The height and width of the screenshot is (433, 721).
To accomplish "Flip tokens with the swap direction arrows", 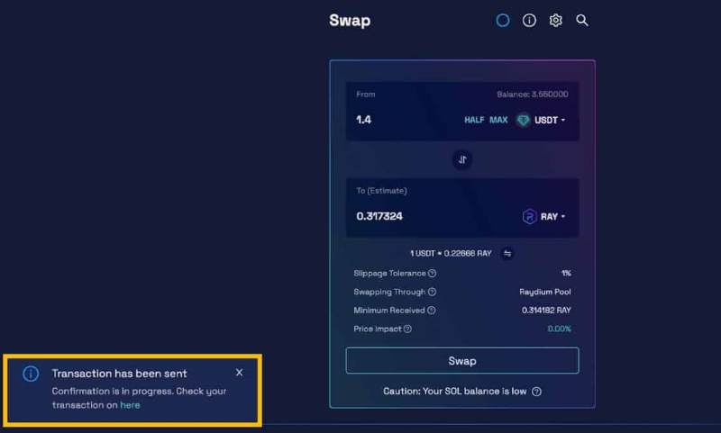I will [462, 159].
